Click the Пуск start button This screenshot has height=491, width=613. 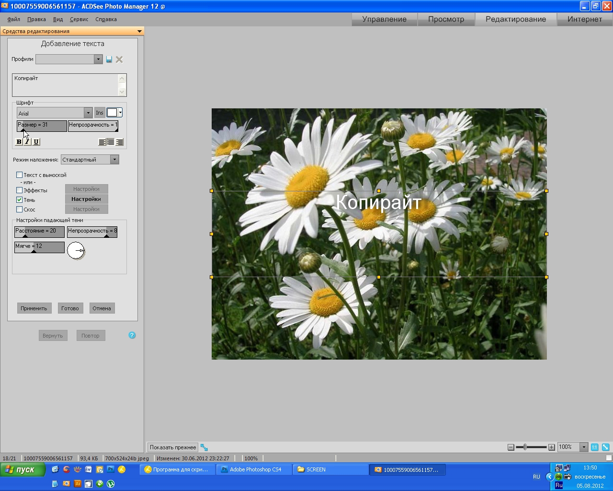23,469
